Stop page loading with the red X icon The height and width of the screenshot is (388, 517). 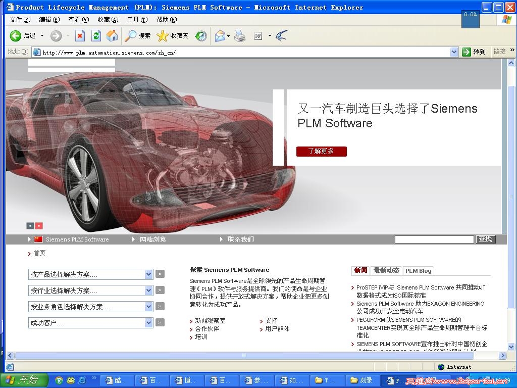[x=80, y=36]
